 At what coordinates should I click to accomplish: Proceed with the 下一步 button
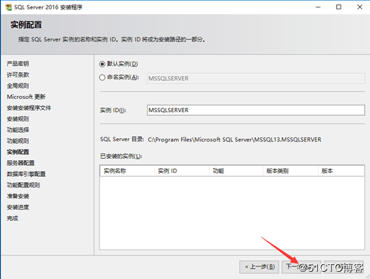coord(301,267)
